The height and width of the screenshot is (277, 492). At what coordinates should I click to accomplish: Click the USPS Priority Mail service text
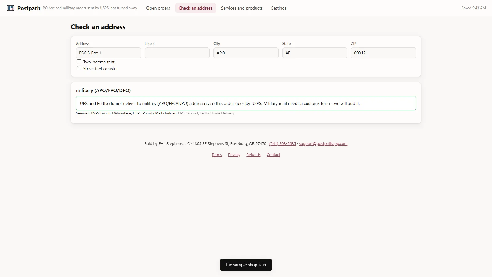(x=148, y=113)
